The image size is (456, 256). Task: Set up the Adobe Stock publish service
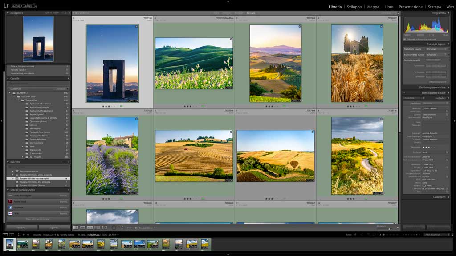[63, 201]
